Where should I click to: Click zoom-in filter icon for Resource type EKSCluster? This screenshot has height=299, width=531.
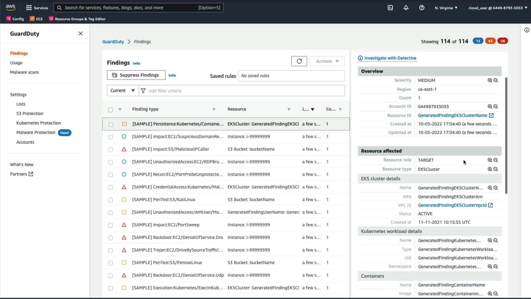click(490, 169)
